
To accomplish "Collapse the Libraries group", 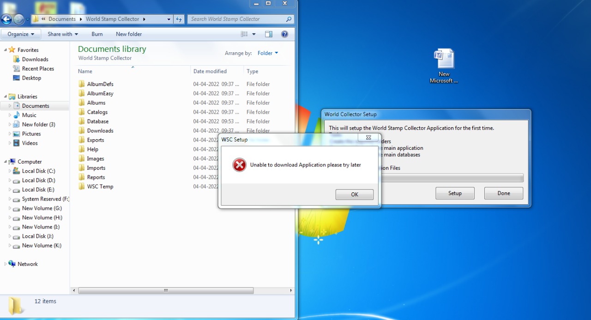I will [x=6, y=97].
